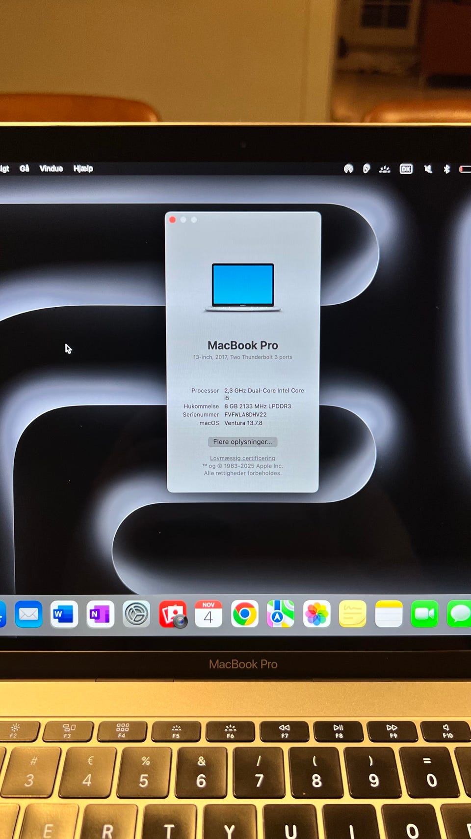Viewport: 471px width, 839px height.
Task: Click the MacBook Pro title text
Action: click(x=243, y=346)
